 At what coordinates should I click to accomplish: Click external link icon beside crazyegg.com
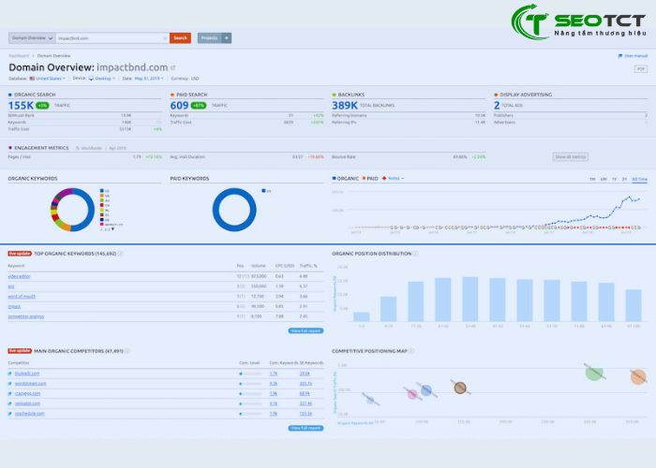point(10,394)
